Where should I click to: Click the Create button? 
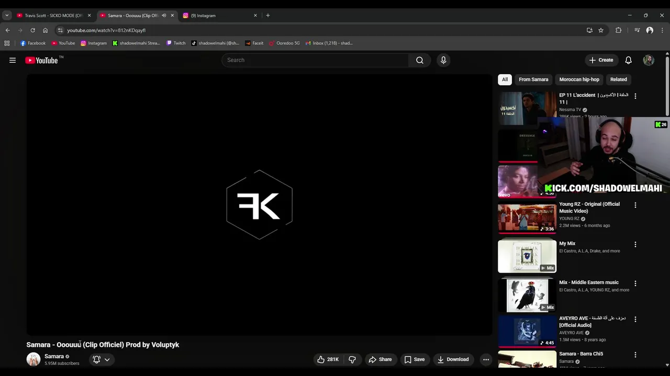pyautogui.click(x=601, y=60)
